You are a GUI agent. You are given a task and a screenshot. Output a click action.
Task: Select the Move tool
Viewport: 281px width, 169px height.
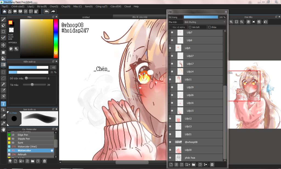[3, 45]
